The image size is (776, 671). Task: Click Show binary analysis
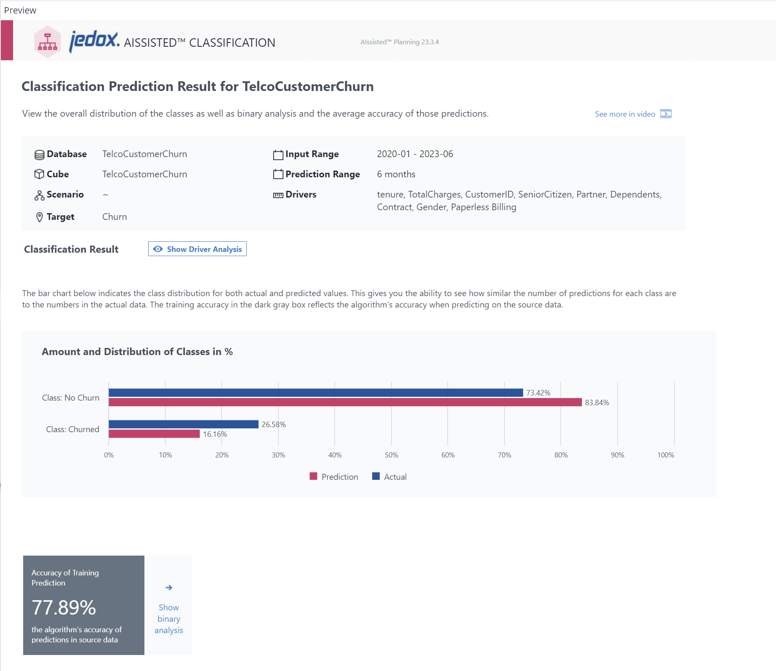point(168,619)
